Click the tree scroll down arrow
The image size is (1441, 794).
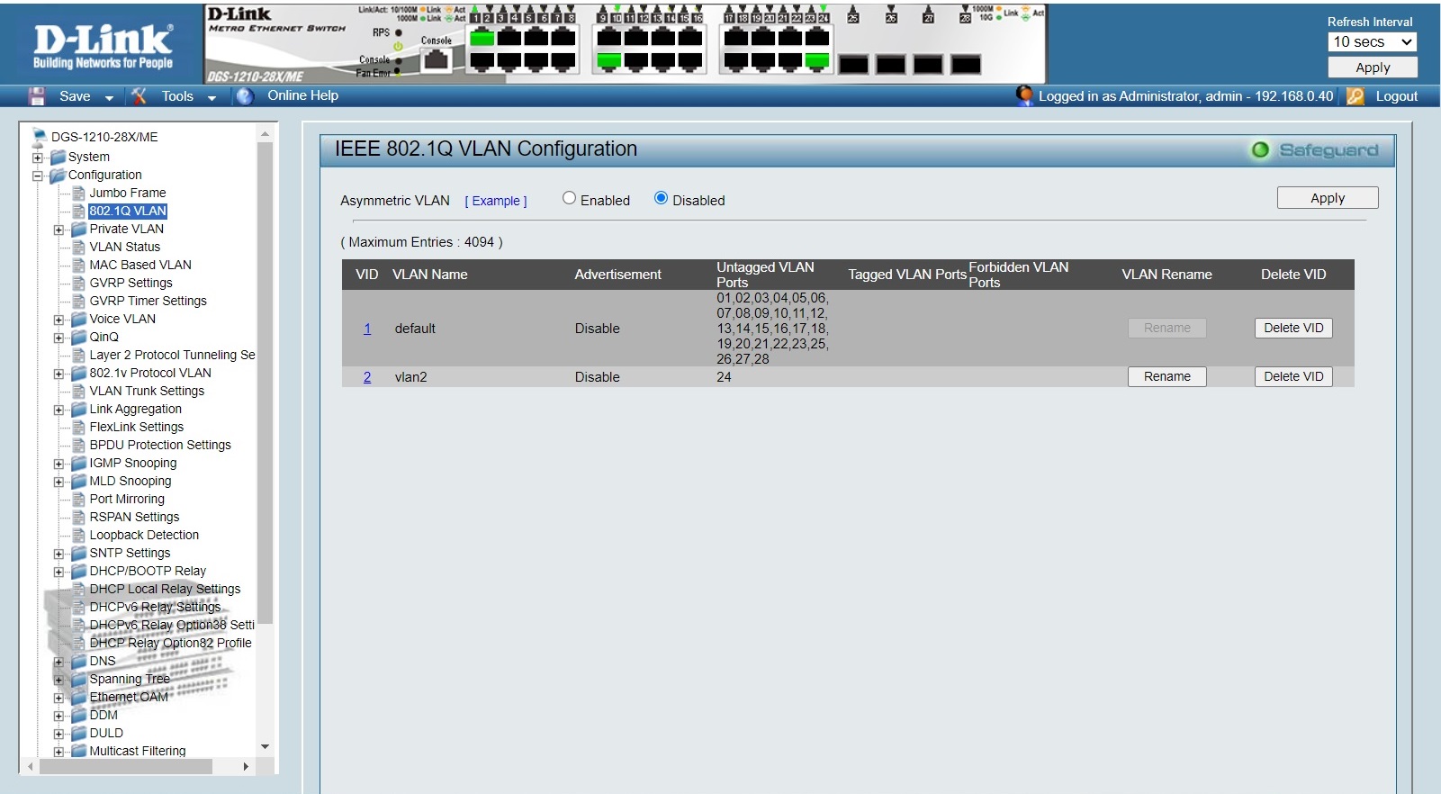point(265,746)
